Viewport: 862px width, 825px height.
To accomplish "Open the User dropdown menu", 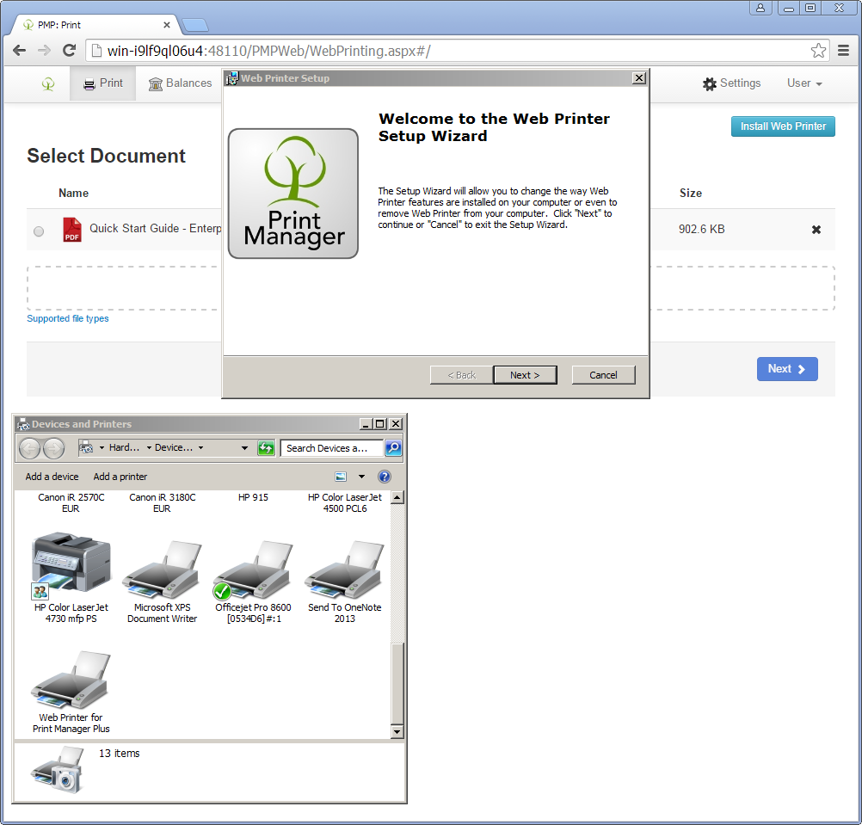I will (804, 83).
